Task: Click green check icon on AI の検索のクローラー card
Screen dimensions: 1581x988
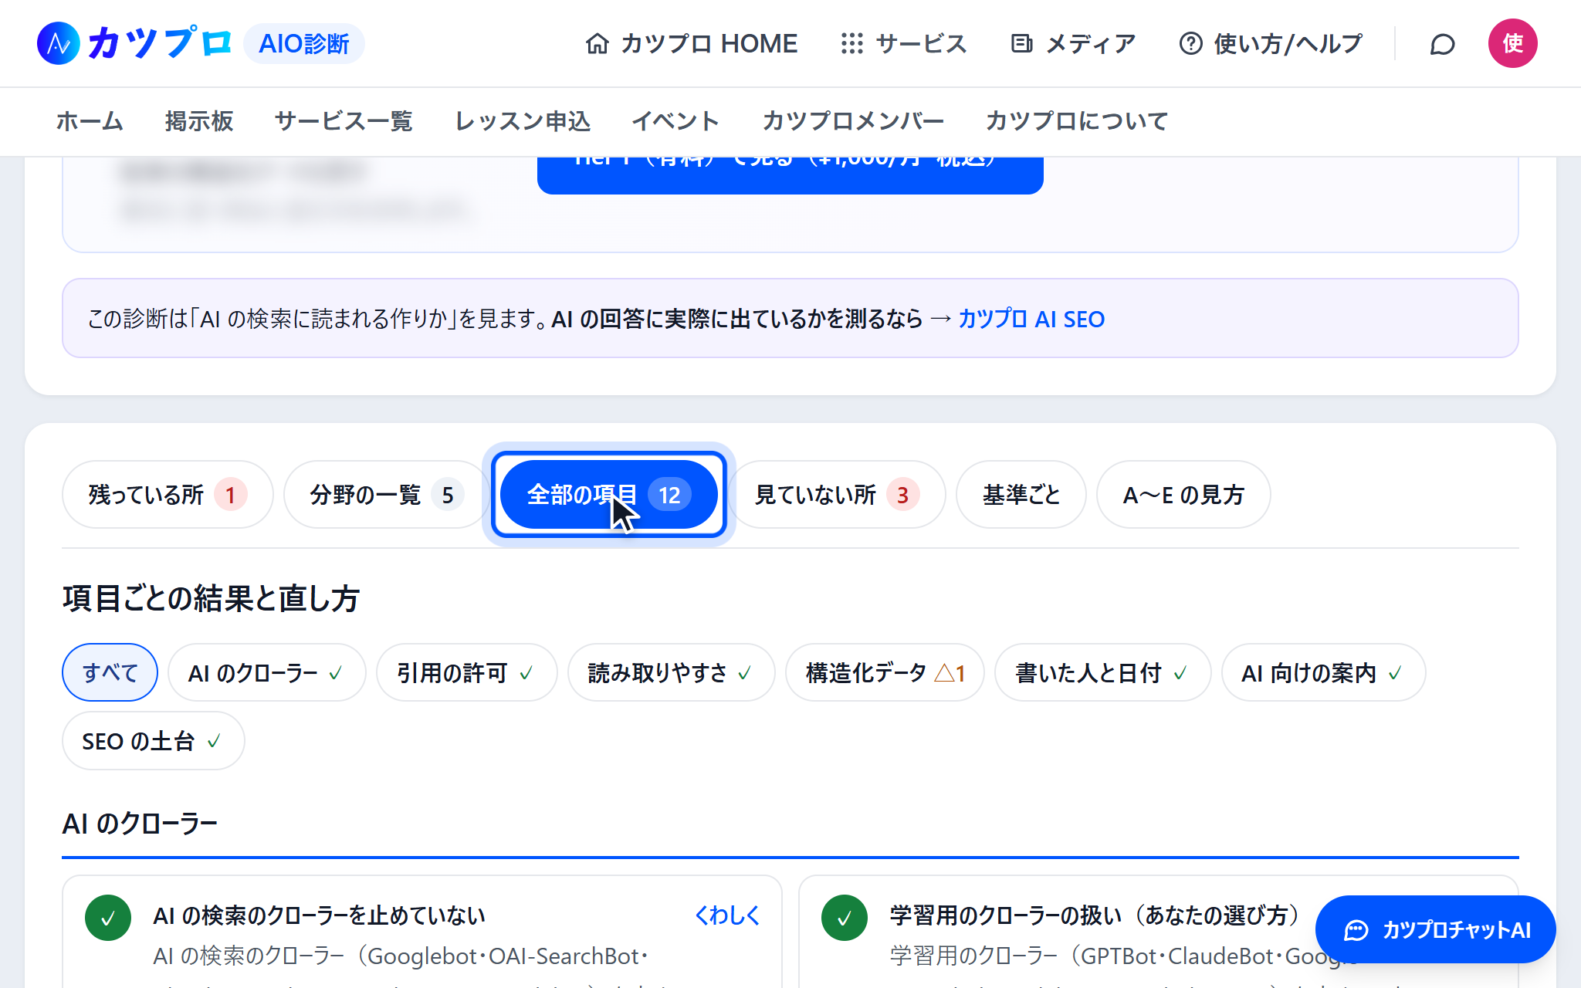Action: [108, 918]
